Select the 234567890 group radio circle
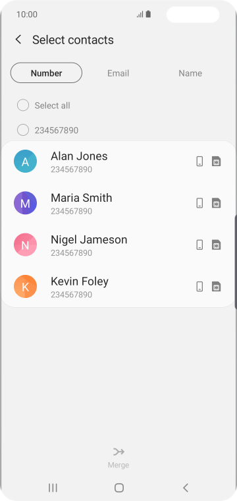The image size is (237, 501). pos(23,130)
